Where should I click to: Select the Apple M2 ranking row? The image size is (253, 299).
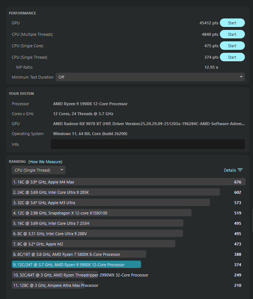(x=94, y=244)
